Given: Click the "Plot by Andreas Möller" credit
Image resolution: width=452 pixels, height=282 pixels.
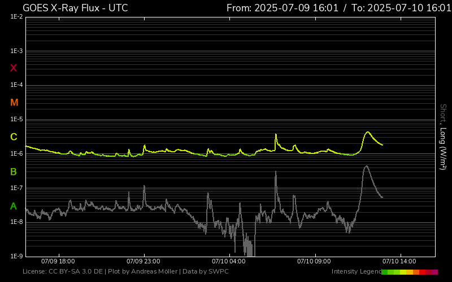Looking at the screenshot, I should pos(143,271).
